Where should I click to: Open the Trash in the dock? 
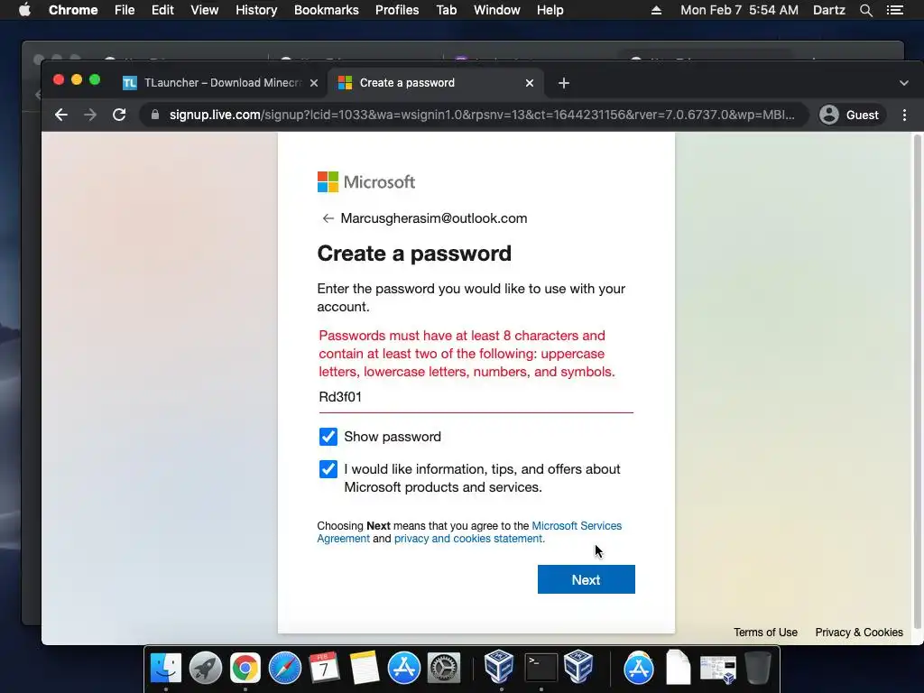pos(758,668)
